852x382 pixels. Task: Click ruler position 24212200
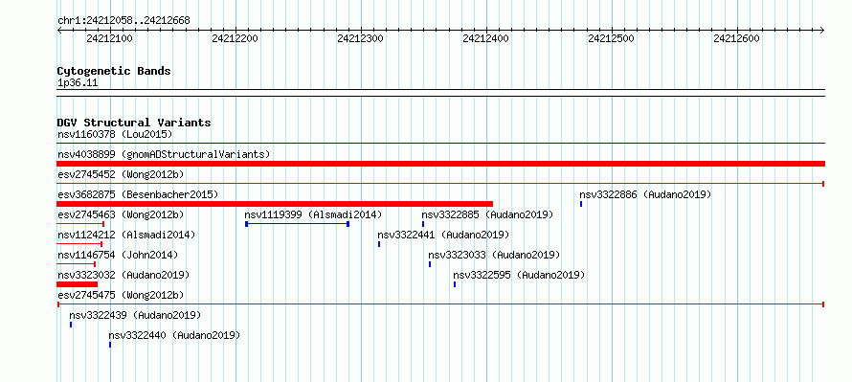[x=235, y=38]
